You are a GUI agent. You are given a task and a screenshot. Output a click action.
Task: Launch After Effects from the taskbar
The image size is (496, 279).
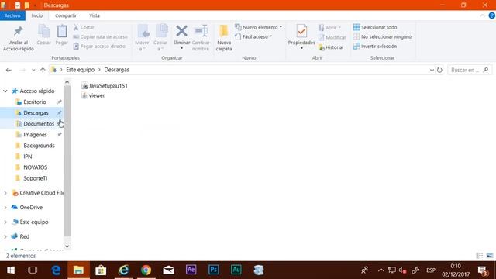[x=191, y=270]
